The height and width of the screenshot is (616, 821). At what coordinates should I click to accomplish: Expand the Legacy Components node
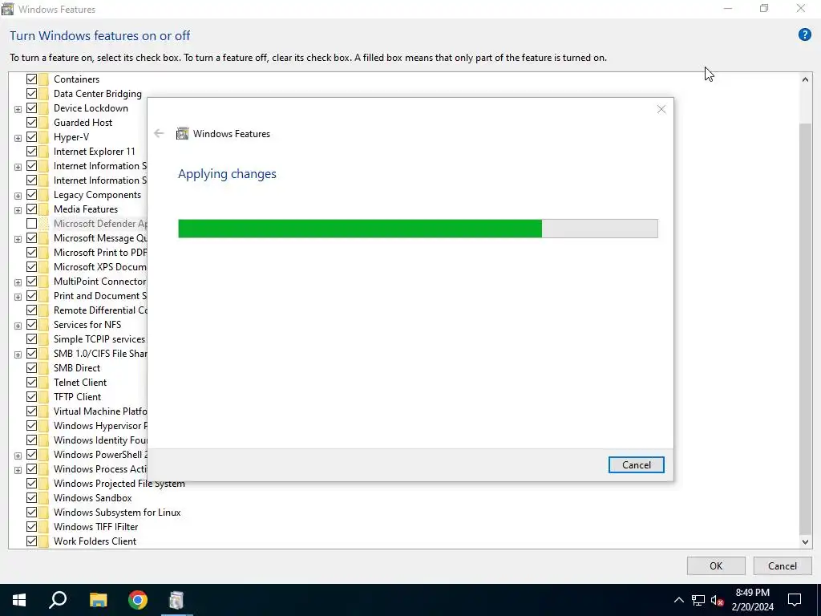[x=18, y=196]
